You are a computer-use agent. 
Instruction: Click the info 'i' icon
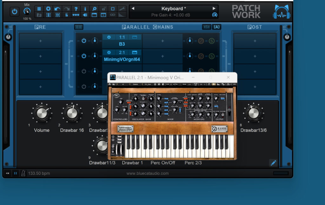85,9
